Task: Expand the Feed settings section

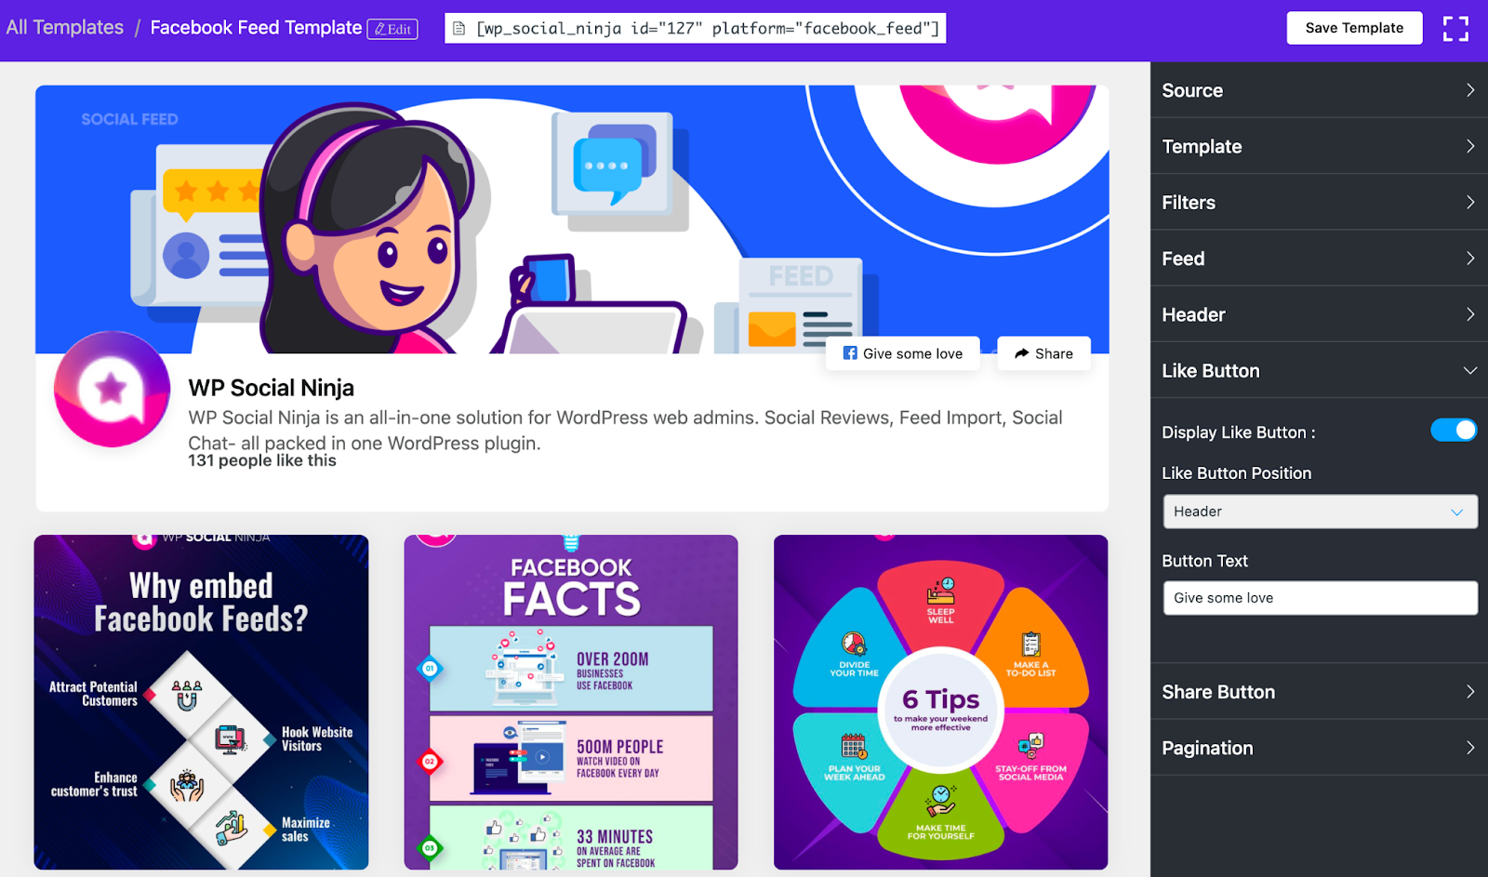Action: coord(1319,259)
